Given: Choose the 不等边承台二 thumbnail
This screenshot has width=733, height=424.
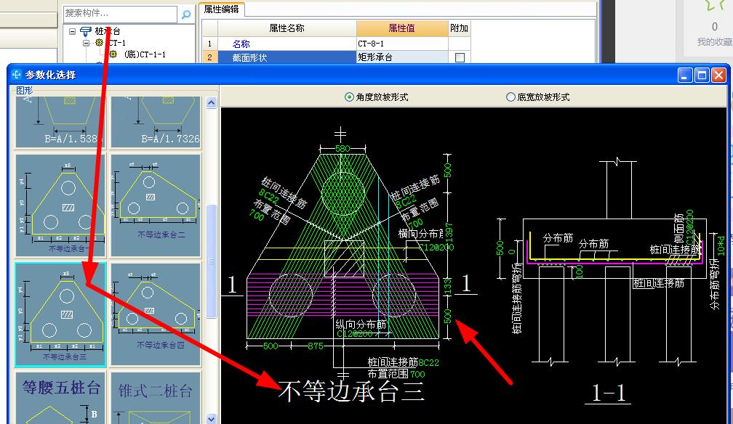Looking at the screenshot, I should coord(156,205).
